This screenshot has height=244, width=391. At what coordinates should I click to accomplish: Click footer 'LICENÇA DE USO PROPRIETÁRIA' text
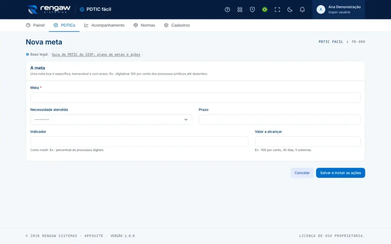tap(332, 236)
